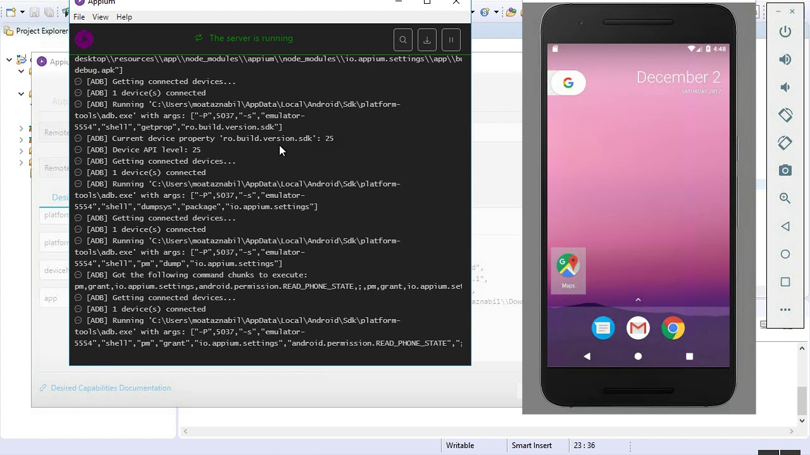Click the Eclipse Save All icon

click(x=49, y=12)
